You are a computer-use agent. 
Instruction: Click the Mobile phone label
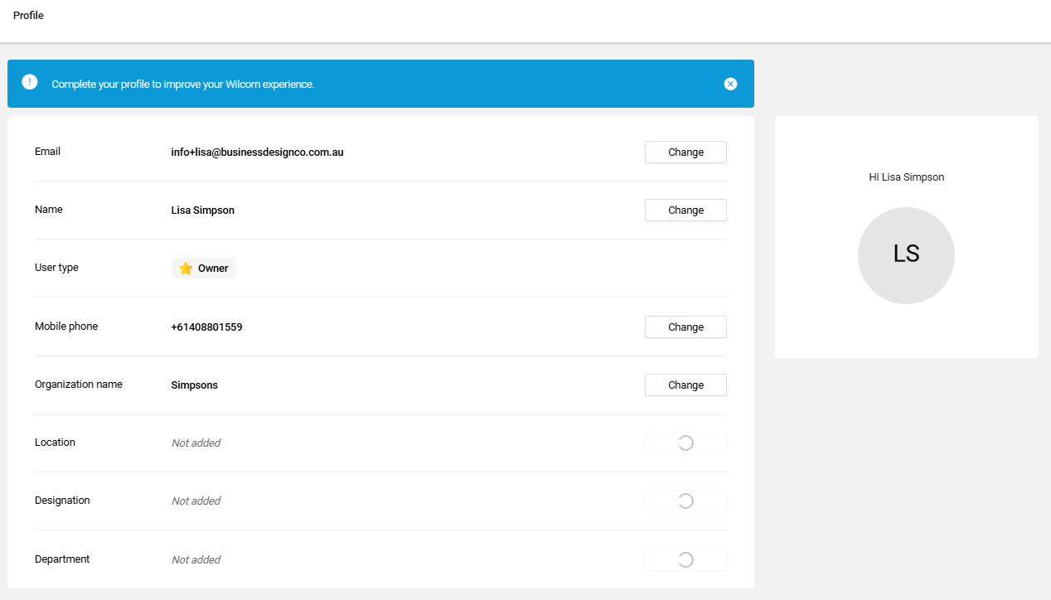(66, 327)
